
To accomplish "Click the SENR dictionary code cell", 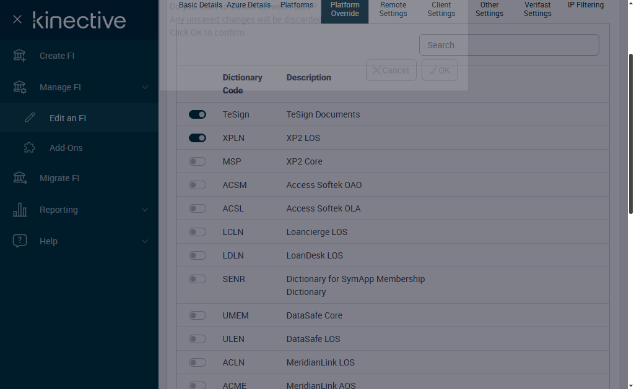I will (x=233, y=279).
